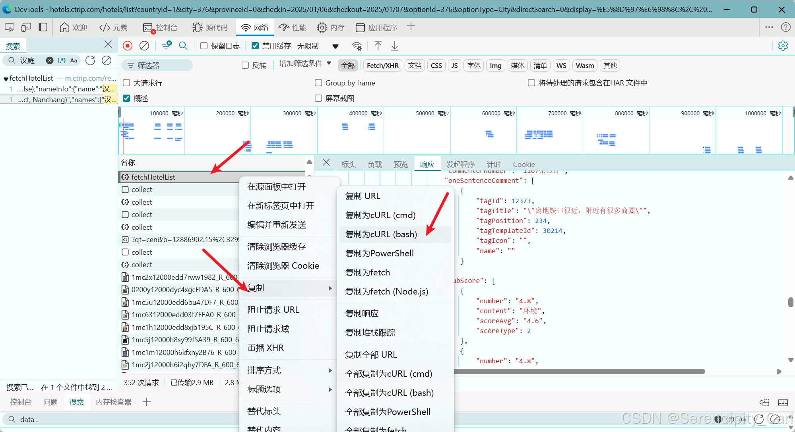This screenshot has width=795, height=432.
Task: Click the network search magnifier icon
Action: point(183,46)
